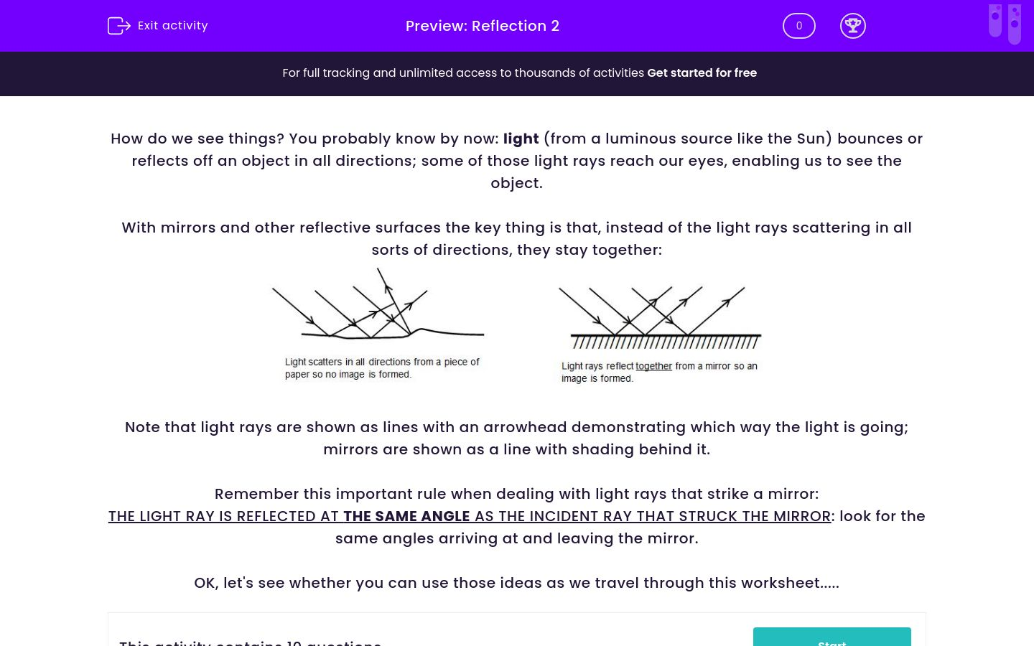This screenshot has width=1034, height=646.
Task: Click the bold word light in the intro
Action: 521,139
